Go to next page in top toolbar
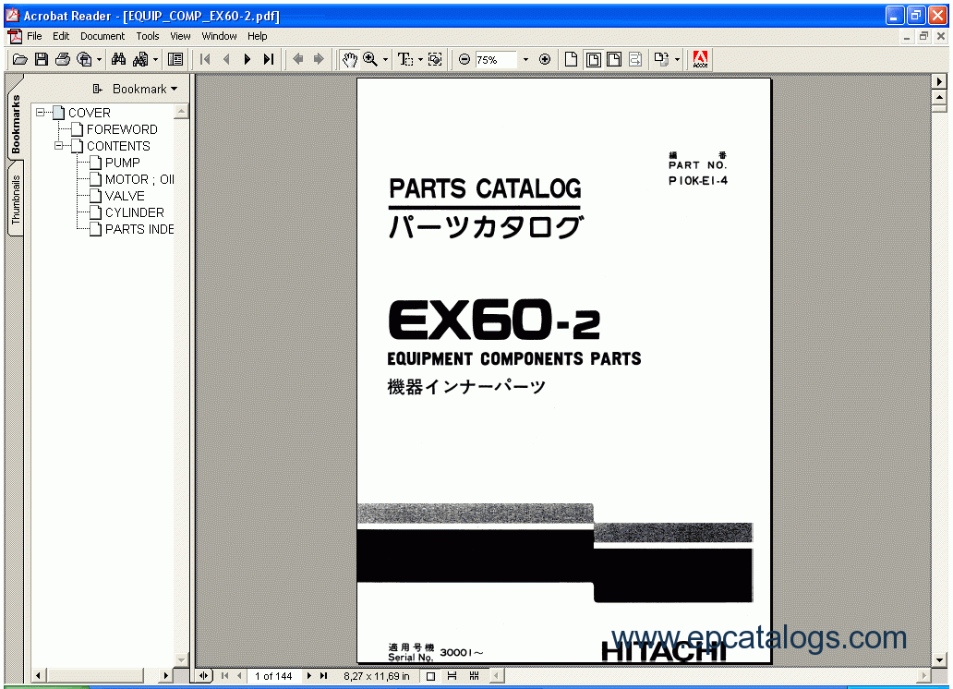This screenshot has height=689, width=953. pos(247,60)
